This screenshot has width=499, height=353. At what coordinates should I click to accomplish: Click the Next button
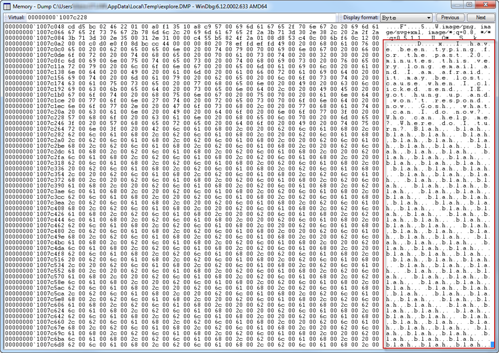(x=480, y=18)
